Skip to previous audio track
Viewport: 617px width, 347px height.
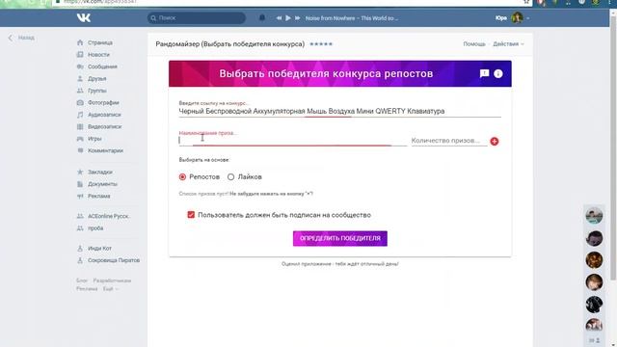(x=279, y=18)
